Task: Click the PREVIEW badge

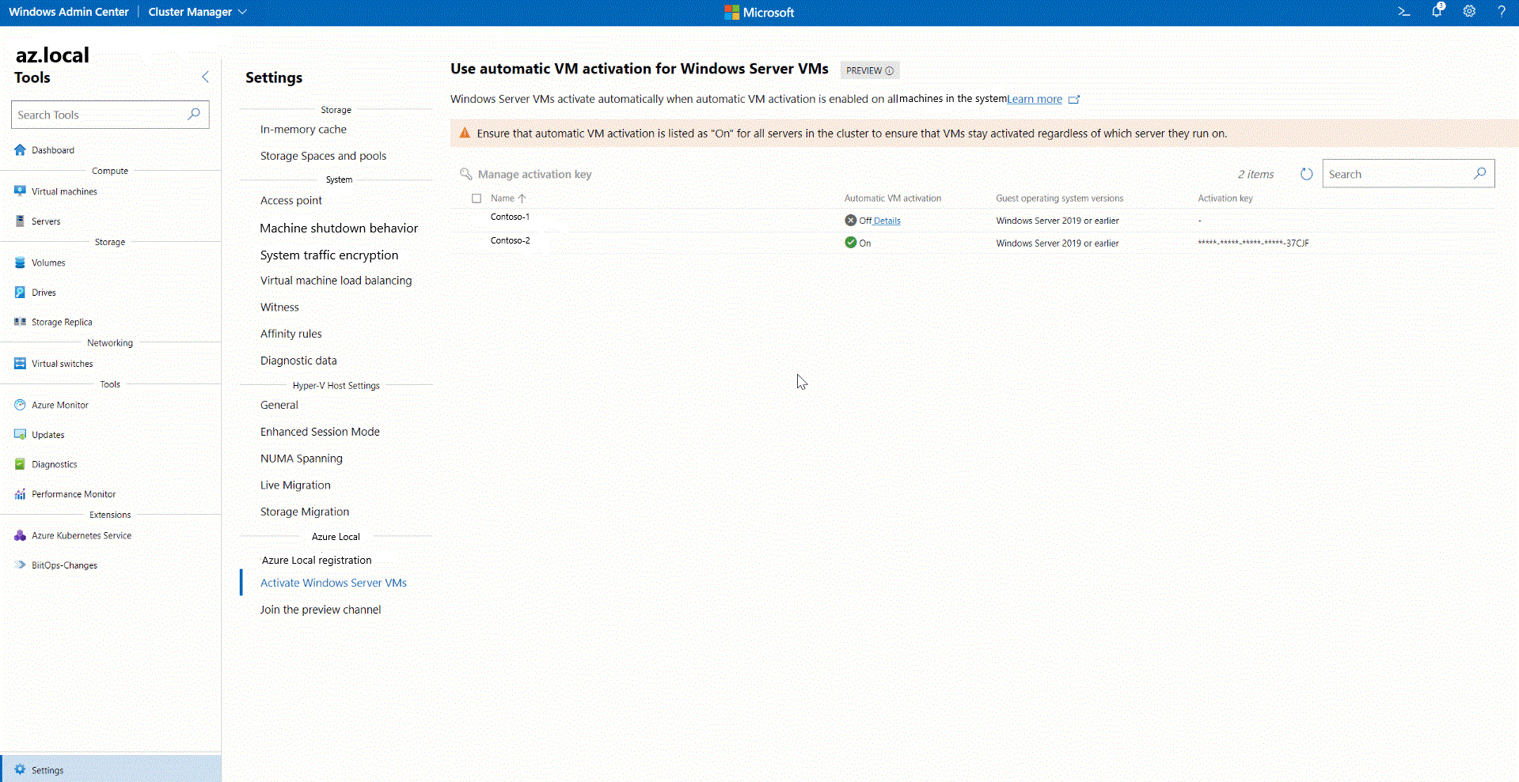Action: click(870, 70)
